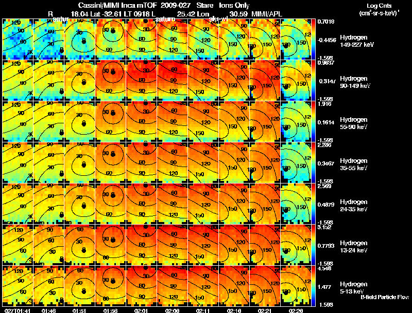Image resolution: width=412 pixels, height=313 pixels.
Task: Click the colorbar midpoint value '1.477'
Action: pos(324,287)
